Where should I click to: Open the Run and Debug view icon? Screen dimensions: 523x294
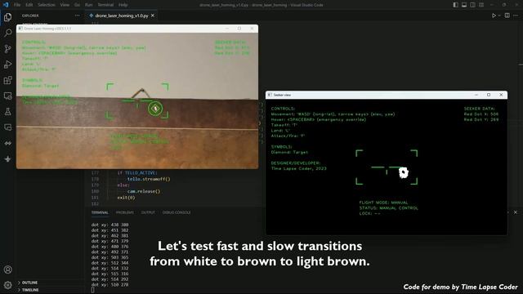[7, 65]
